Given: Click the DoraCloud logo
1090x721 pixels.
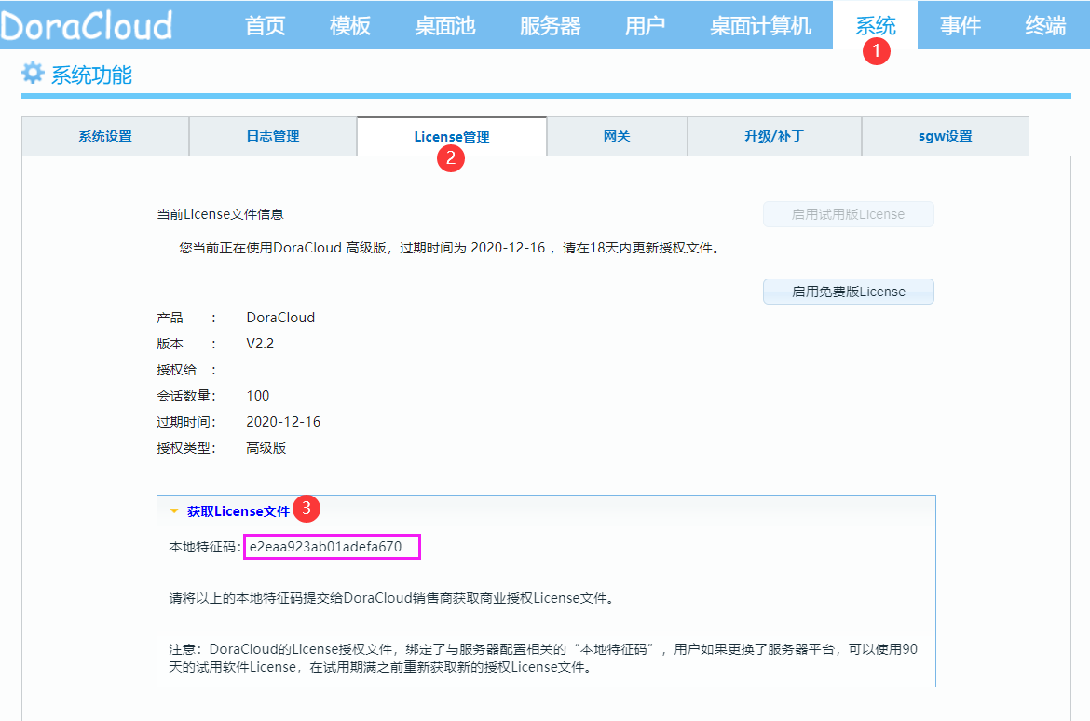Looking at the screenshot, I should (x=87, y=25).
